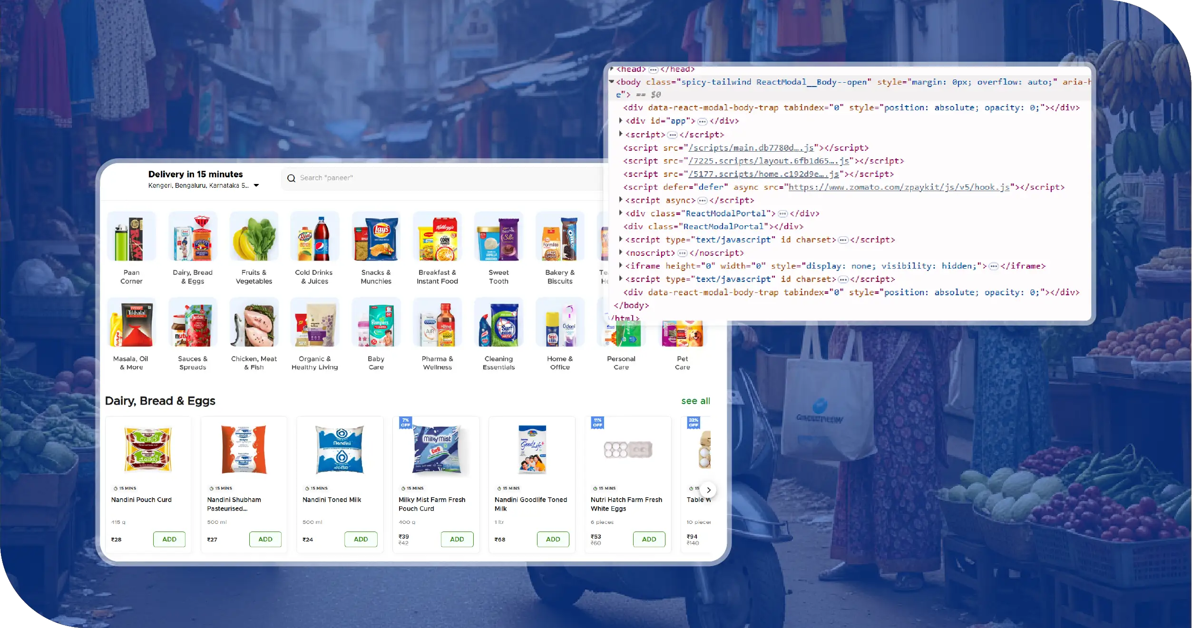Click the search magnifier icon

292,178
